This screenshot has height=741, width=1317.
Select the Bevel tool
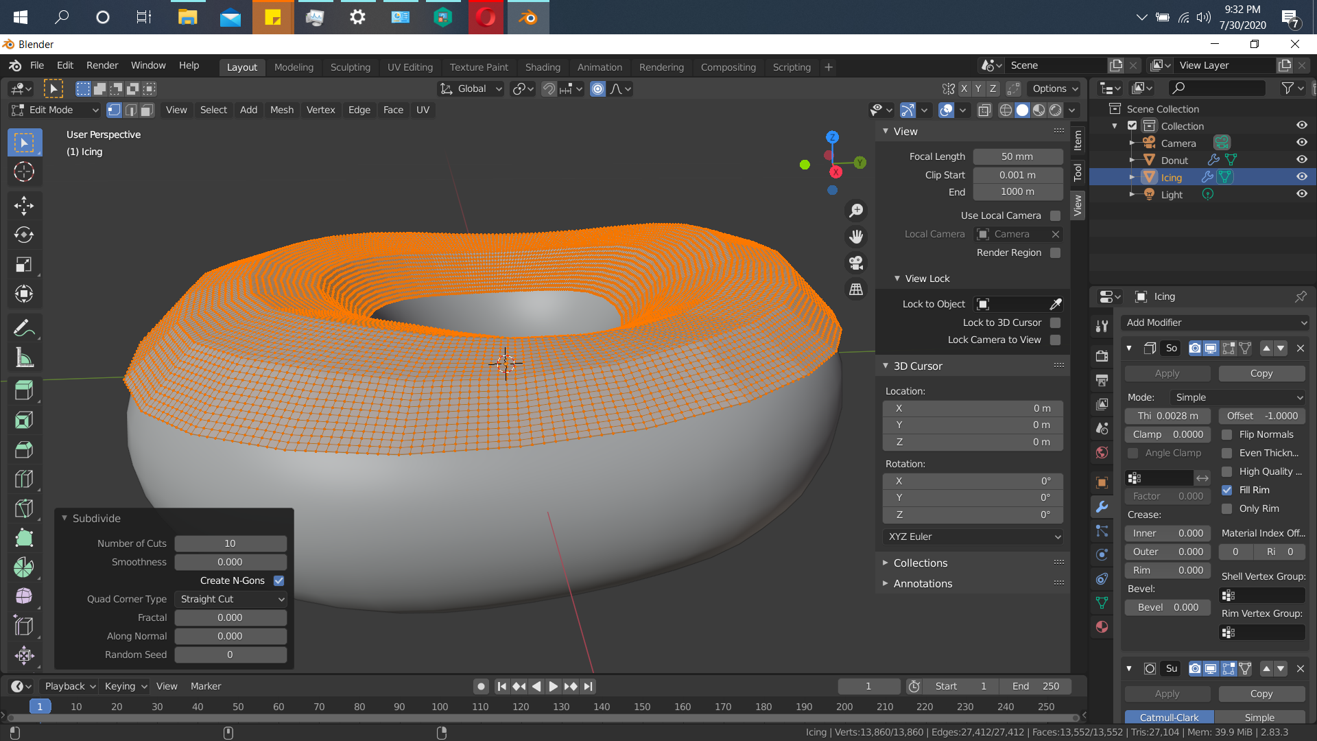pyautogui.click(x=24, y=449)
